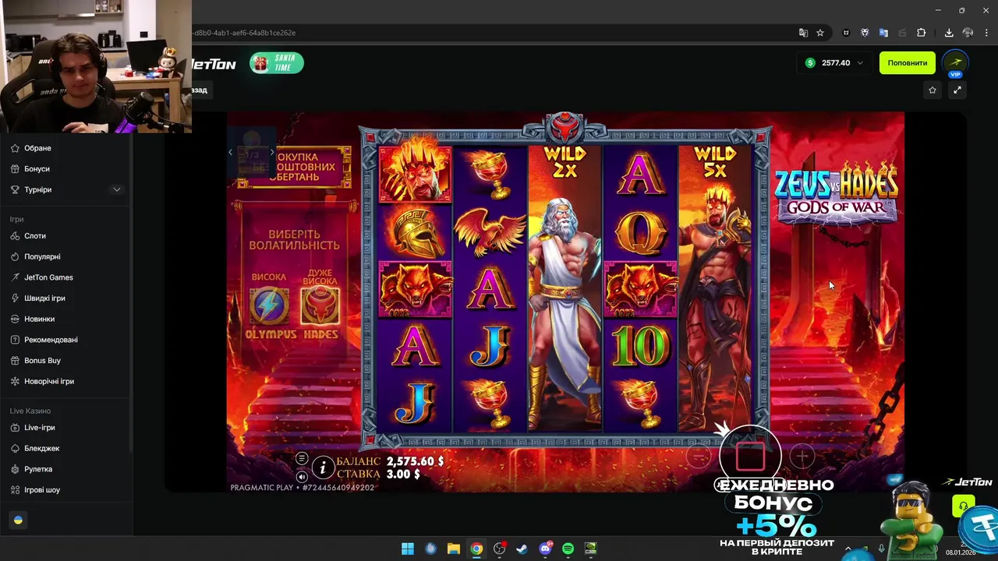998x561 pixels.
Task: Open the Windows Start menu
Action: [408, 549]
